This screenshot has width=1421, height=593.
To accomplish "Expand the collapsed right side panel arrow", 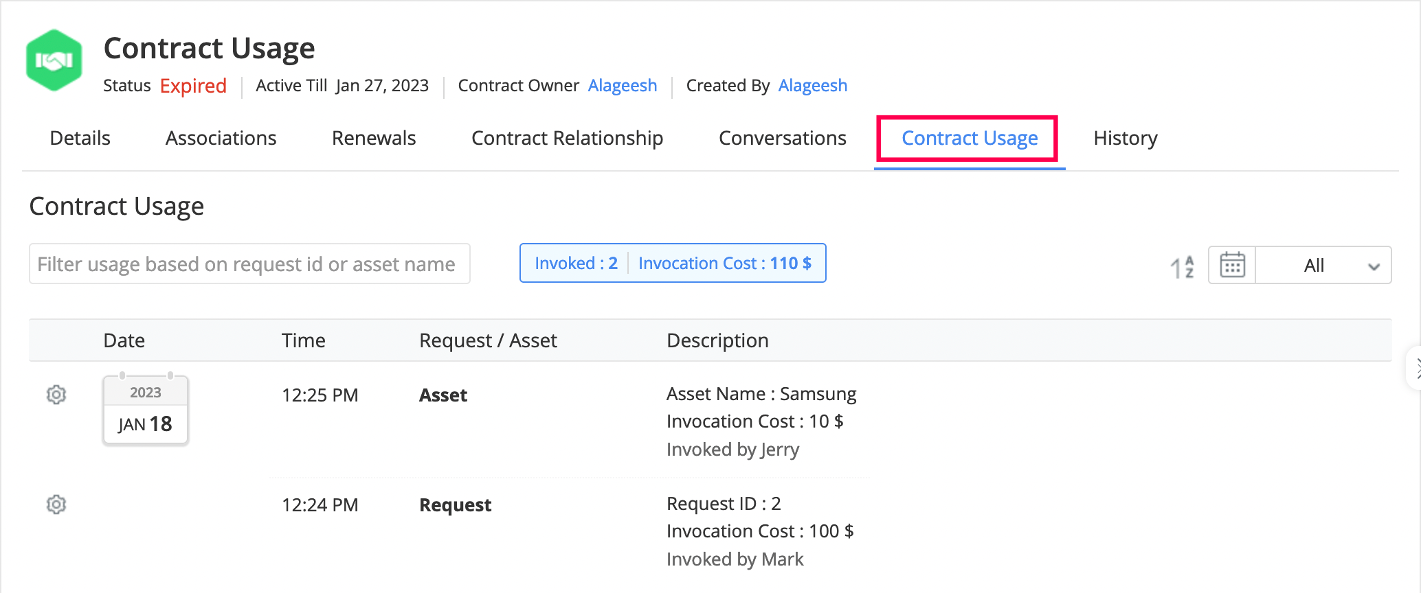I will 1416,369.
